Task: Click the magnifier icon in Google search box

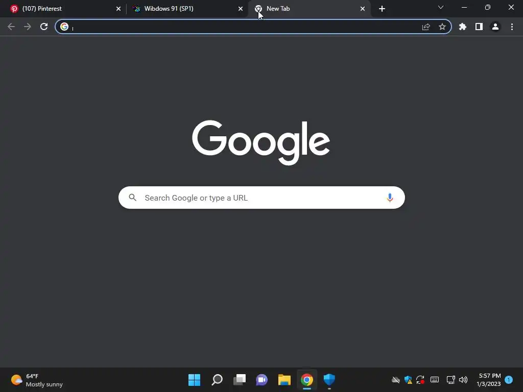Action: pos(133,198)
